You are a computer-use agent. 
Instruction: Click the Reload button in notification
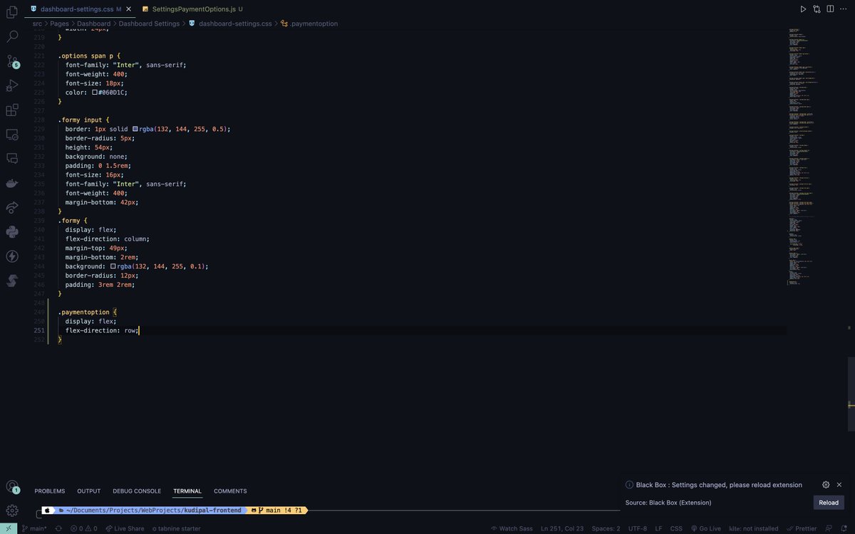click(829, 503)
